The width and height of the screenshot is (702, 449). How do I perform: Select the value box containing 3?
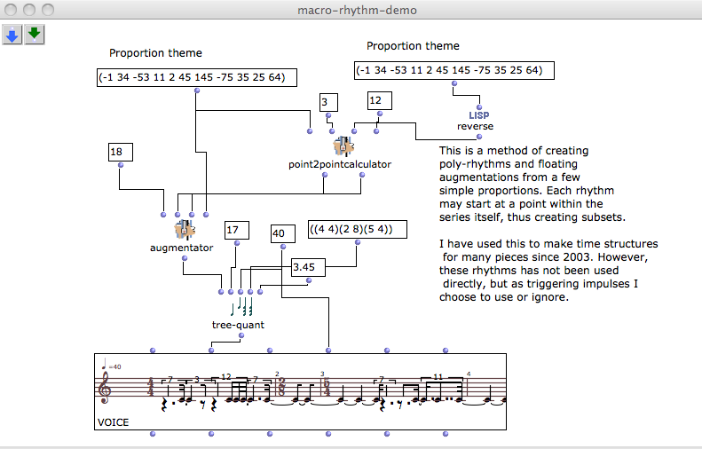tap(328, 103)
